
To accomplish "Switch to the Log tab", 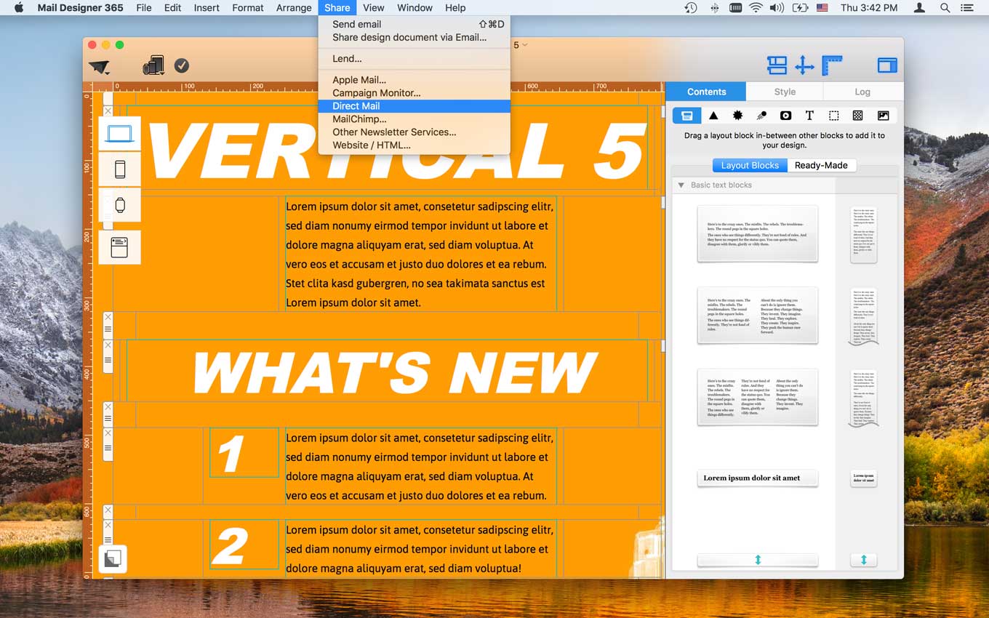I will (862, 92).
